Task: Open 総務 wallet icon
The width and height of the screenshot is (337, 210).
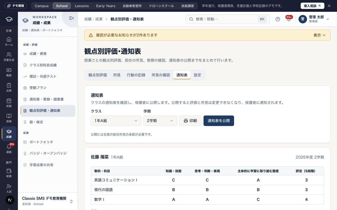Action: pos(9,173)
